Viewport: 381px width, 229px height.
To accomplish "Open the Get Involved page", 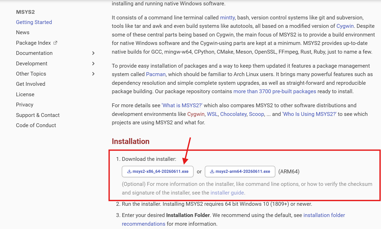I will click(30, 84).
